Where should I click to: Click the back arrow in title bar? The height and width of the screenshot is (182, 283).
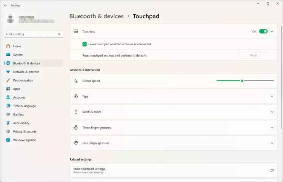pos(5,5)
